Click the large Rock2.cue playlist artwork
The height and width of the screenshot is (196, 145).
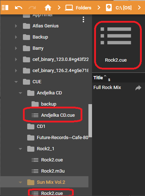116,36
